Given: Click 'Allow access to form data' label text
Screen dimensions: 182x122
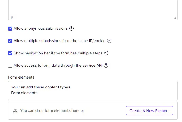Looking at the screenshot, I should pyautogui.click(x=58, y=65).
